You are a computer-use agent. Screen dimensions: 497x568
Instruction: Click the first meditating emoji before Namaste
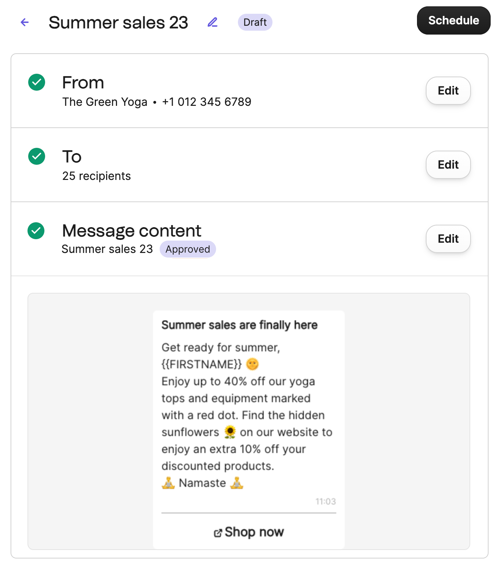(x=168, y=483)
